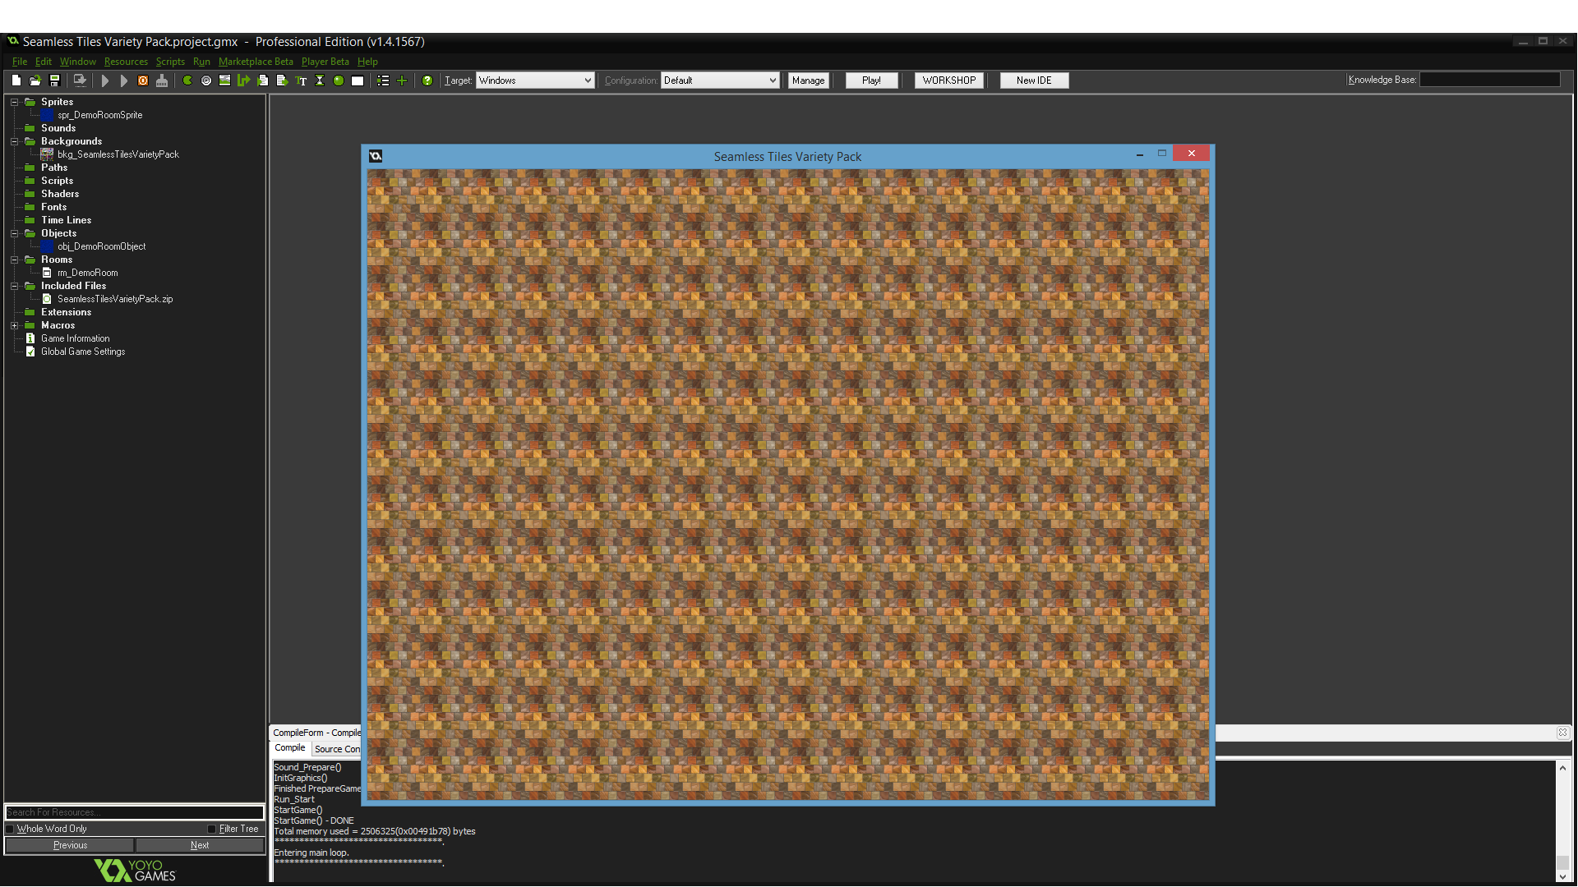
Task: Switch to the Source Control tab
Action: coord(337,748)
